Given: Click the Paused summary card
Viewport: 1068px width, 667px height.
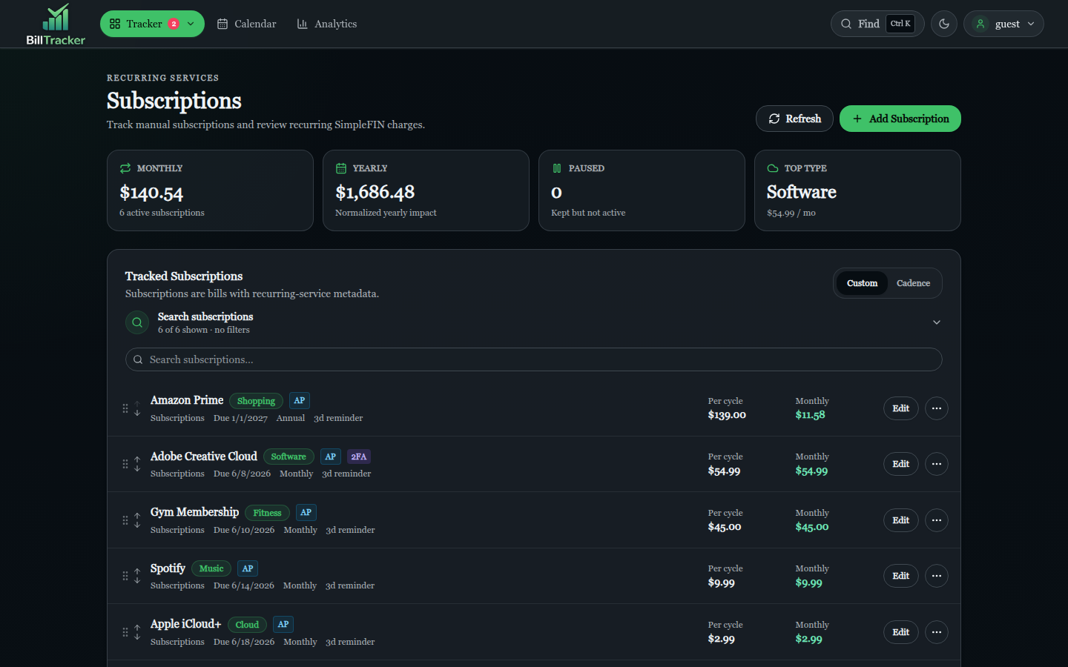Looking at the screenshot, I should [x=642, y=190].
